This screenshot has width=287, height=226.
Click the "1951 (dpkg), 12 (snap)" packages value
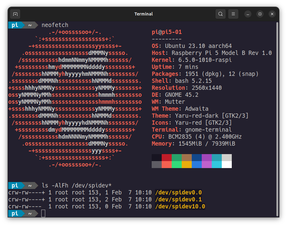(222, 74)
